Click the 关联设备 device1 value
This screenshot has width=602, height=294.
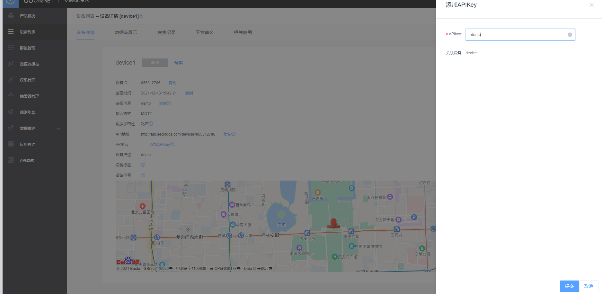point(472,53)
